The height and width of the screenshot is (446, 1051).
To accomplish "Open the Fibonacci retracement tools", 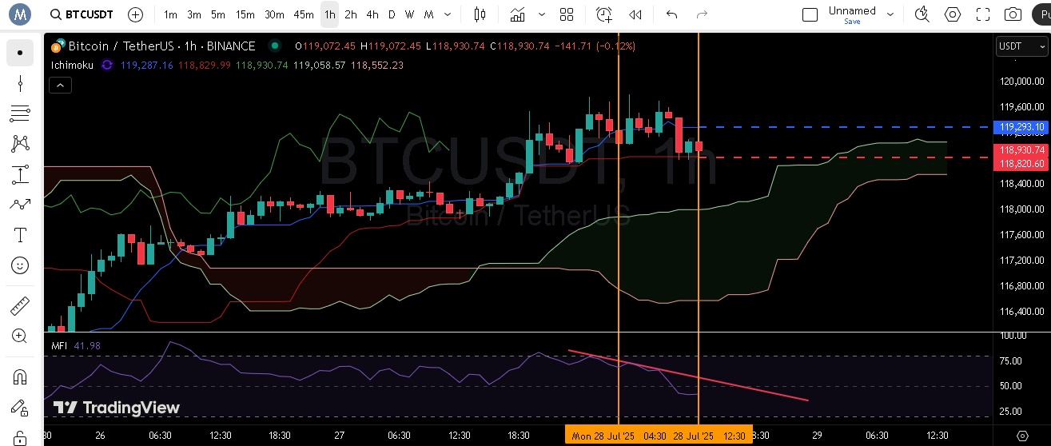I will point(20,113).
